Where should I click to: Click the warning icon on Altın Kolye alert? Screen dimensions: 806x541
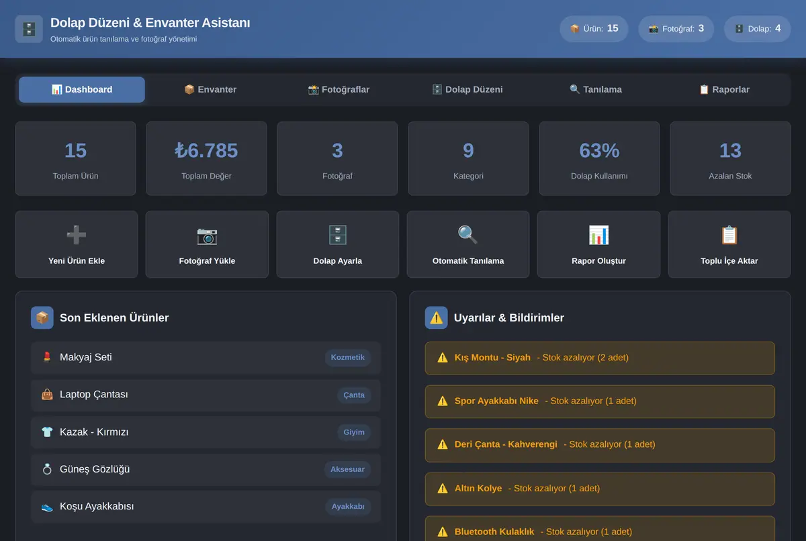(x=443, y=489)
